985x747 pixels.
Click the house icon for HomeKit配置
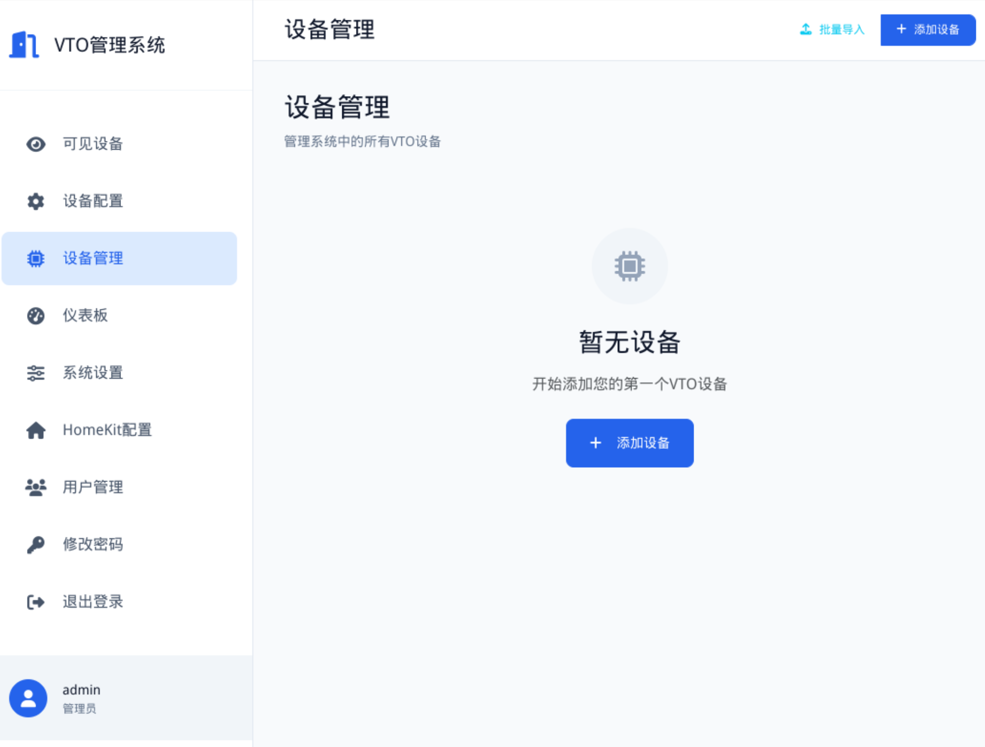coord(36,430)
